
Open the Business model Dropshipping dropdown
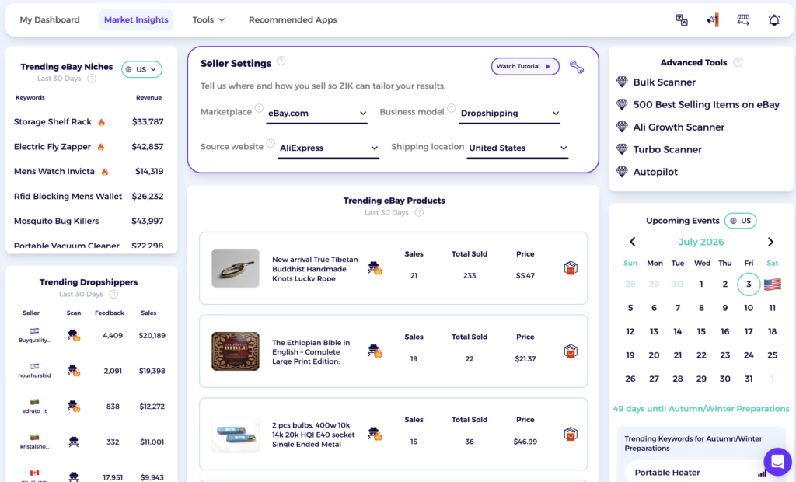click(509, 114)
